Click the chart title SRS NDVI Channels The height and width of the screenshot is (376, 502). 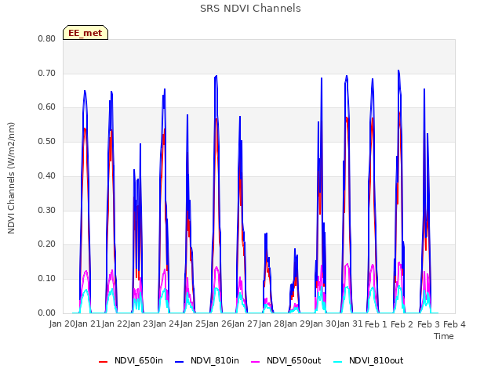coord(250,9)
